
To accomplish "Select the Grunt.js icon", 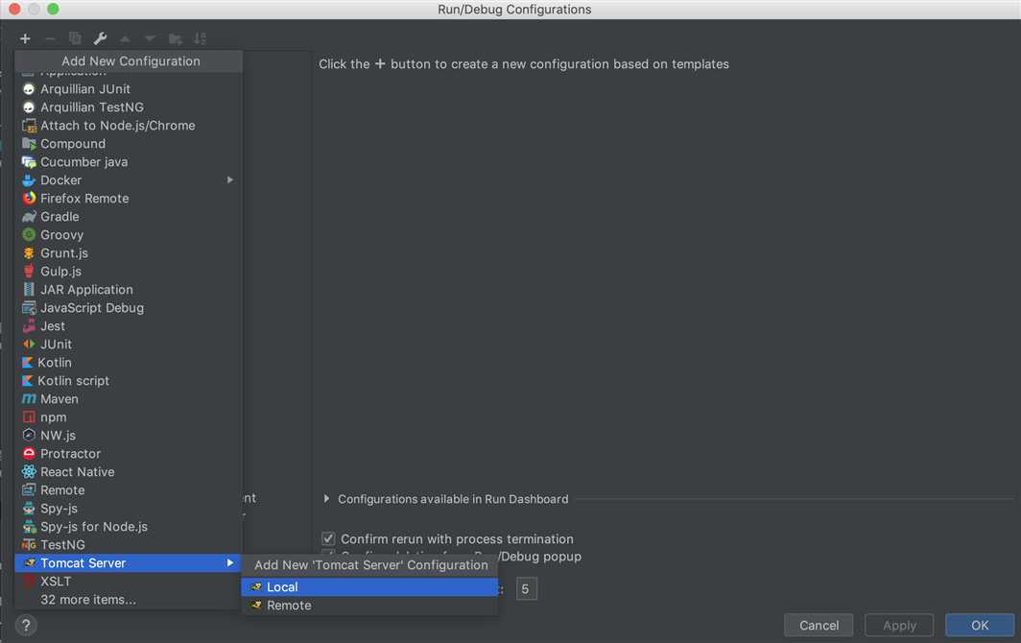I will tap(29, 253).
